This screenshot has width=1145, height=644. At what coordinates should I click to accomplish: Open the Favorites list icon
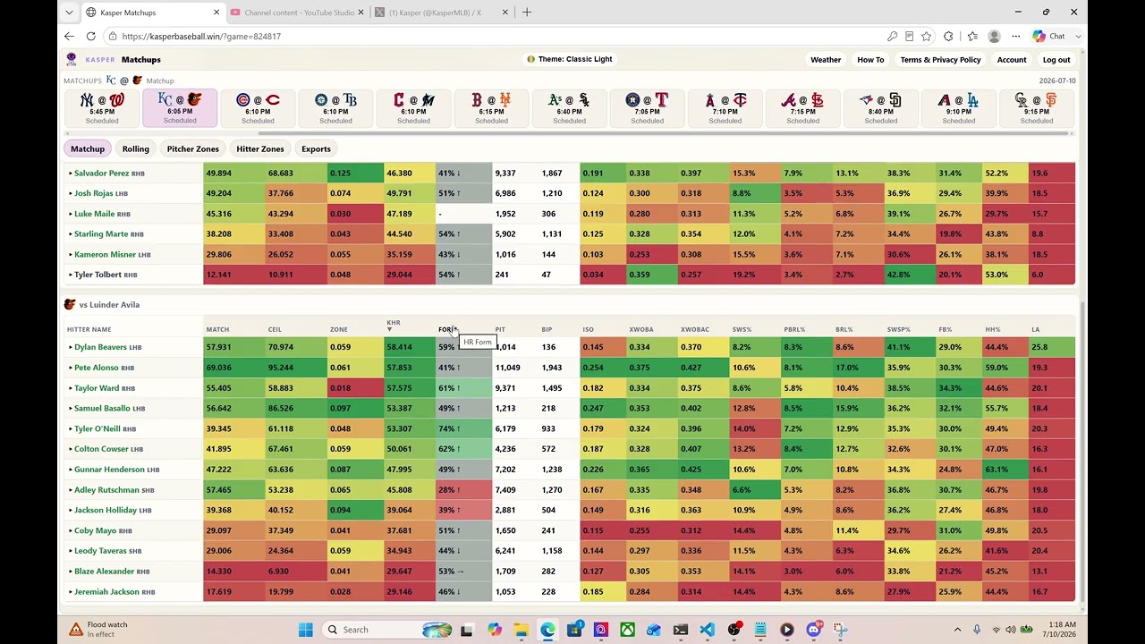972,36
